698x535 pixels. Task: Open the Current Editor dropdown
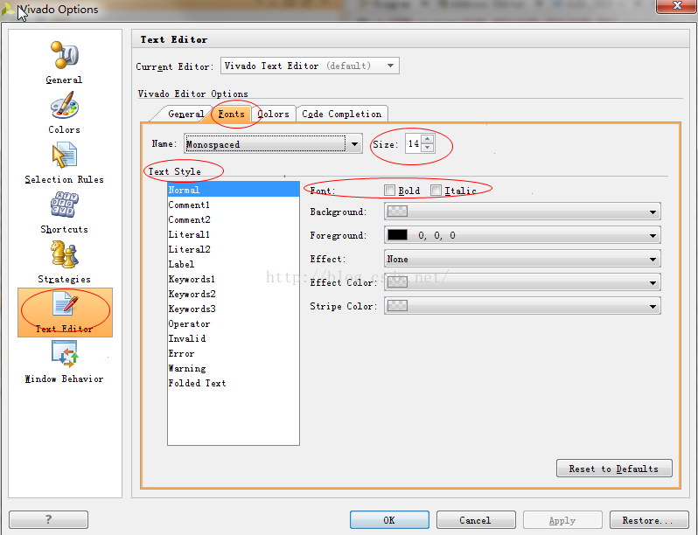[310, 66]
